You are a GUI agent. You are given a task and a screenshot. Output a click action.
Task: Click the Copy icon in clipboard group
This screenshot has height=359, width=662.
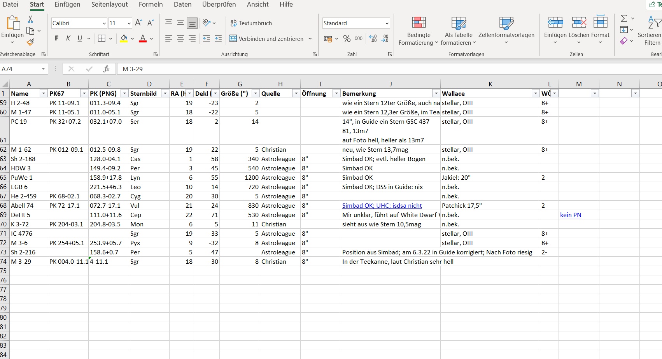tap(30, 31)
